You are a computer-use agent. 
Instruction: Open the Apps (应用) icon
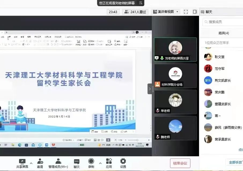point(109,161)
